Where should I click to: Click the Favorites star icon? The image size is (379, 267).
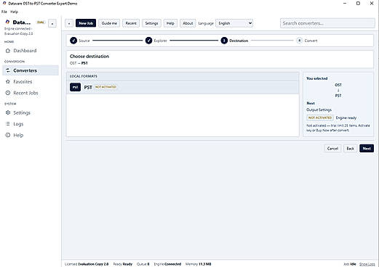coord(8,82)
